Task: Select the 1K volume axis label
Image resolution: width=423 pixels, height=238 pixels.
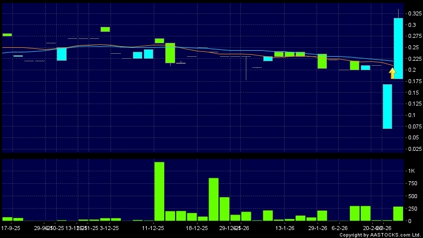Action: [411, 171]
